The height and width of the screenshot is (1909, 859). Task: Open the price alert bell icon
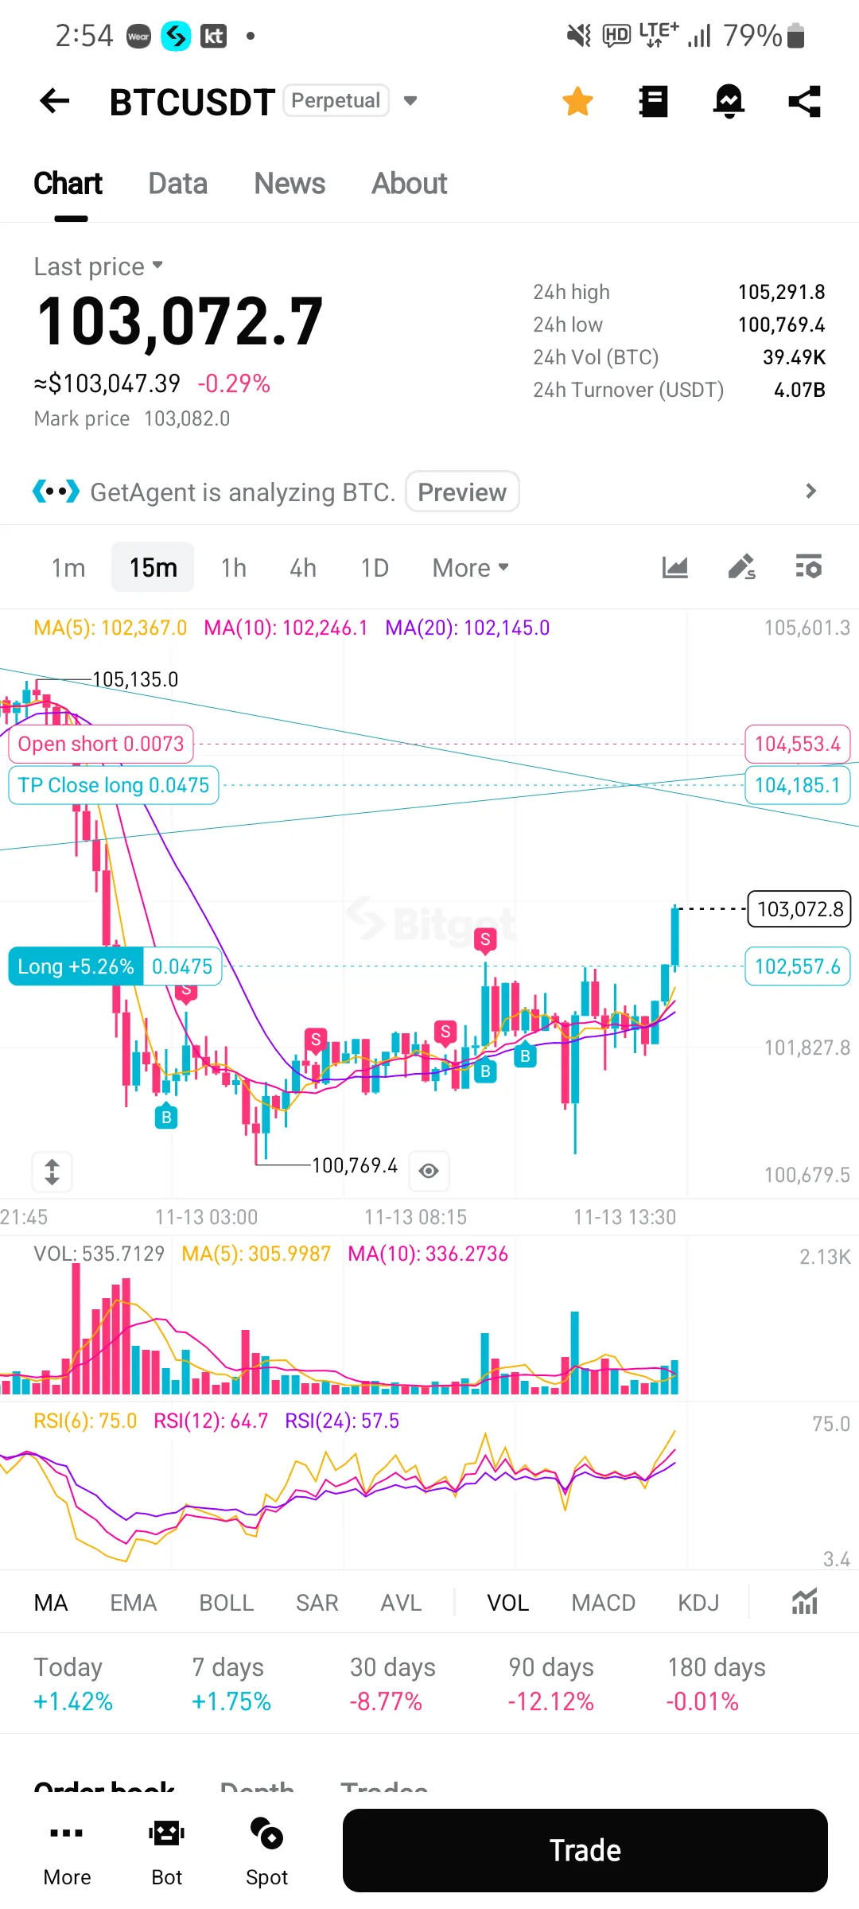click(729, 101)
